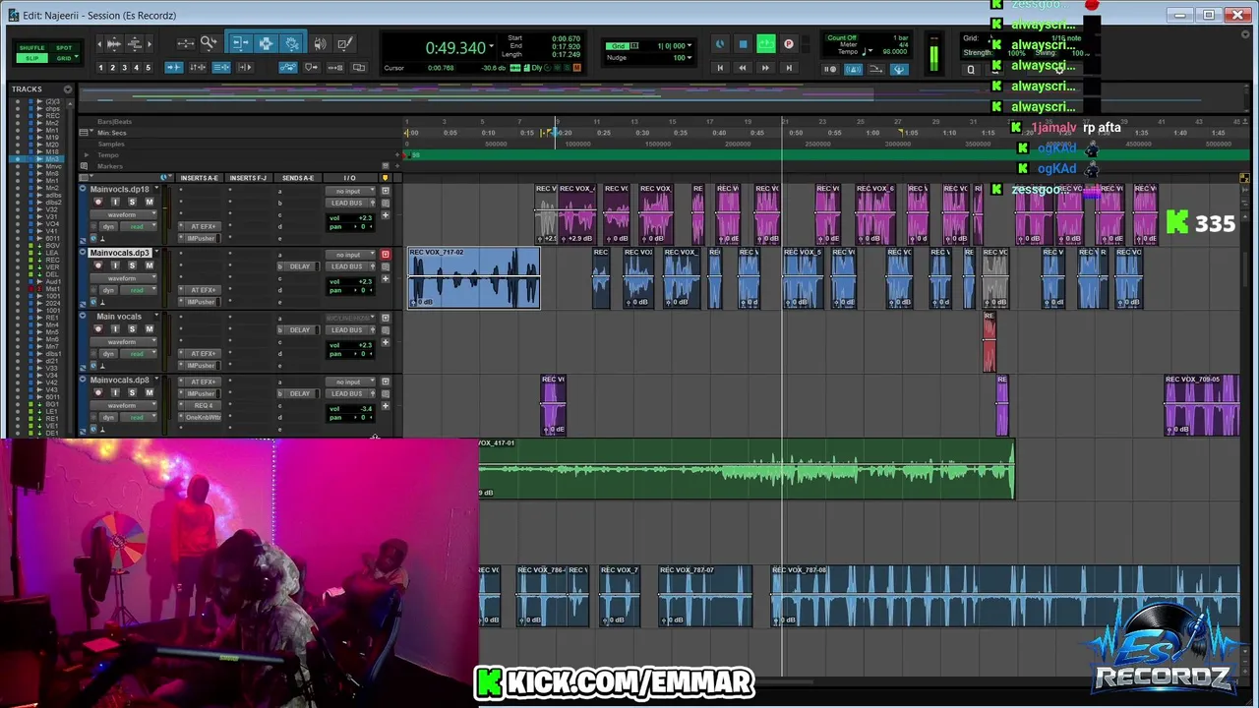Select the Zoomer tool
The height and width of the screenshot is (708, 1259).
click(x=209, y=43)
